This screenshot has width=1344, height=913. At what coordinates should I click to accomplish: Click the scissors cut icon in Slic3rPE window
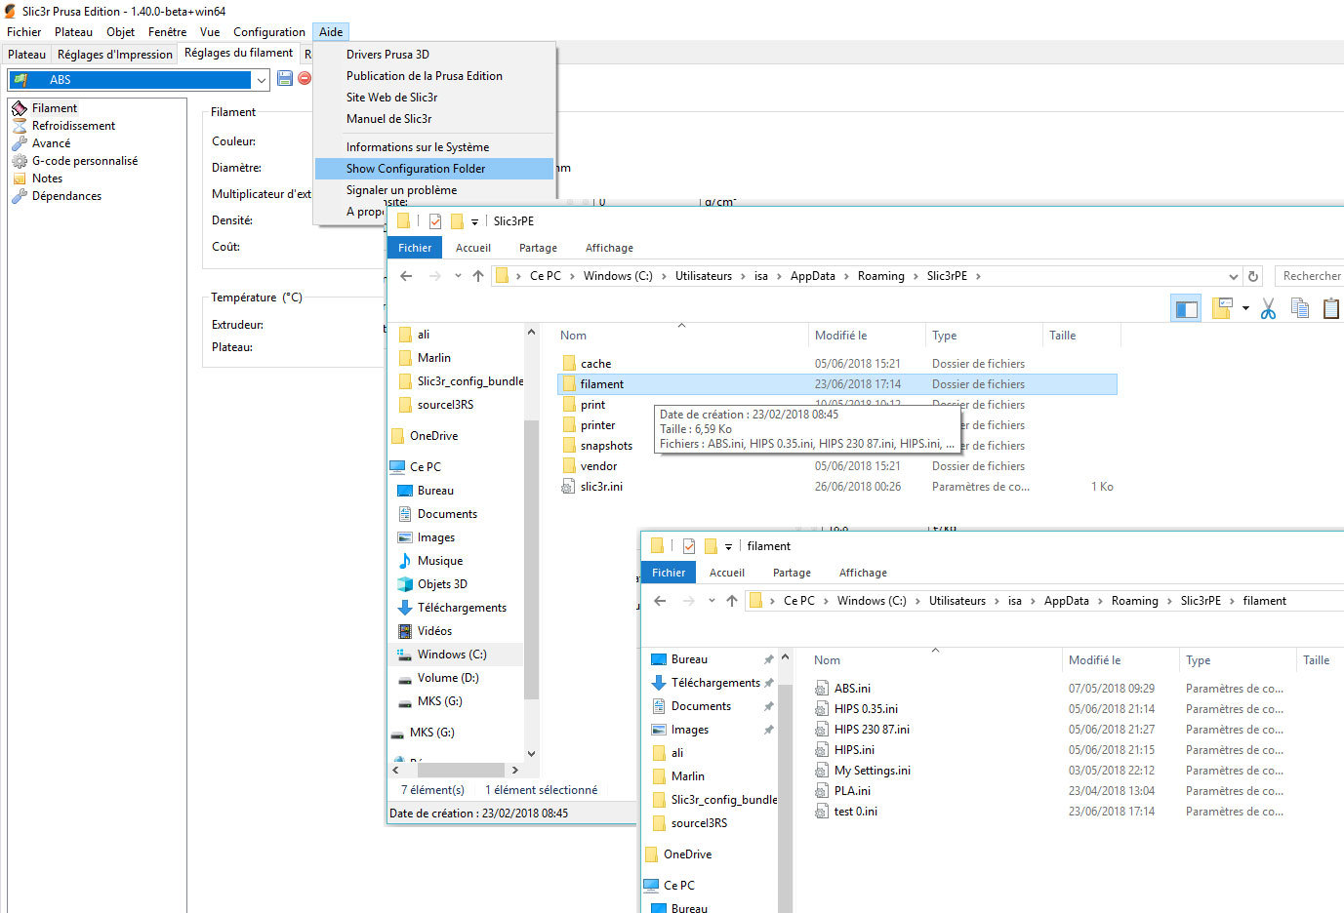(1268, 309)
